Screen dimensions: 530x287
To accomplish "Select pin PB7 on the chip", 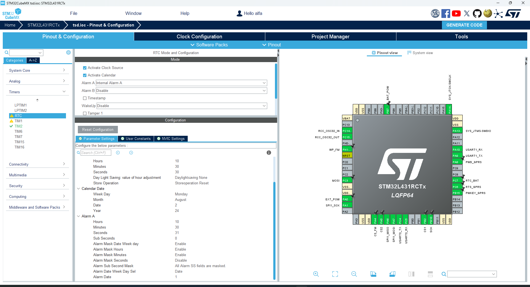I will (x=388, y=109).
